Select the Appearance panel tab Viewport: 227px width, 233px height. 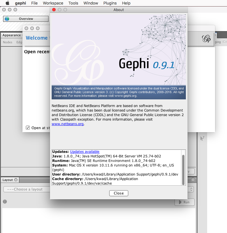pos(11,35)
